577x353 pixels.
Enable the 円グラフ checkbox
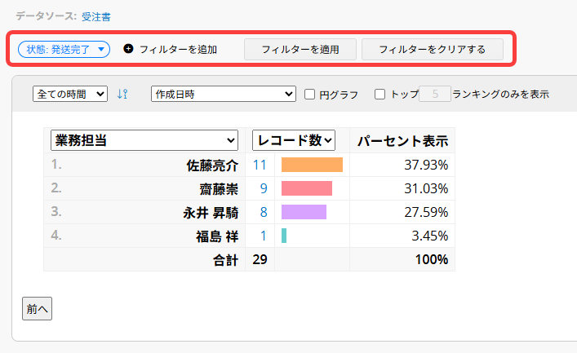coord(310,94)
